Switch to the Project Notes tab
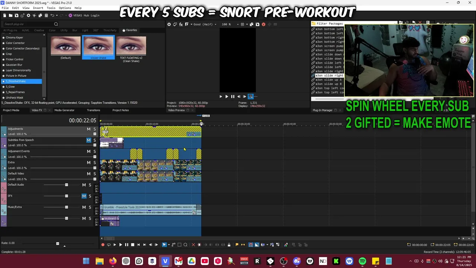The height and width of the screenshot is (268, 476). click(120, 110)
